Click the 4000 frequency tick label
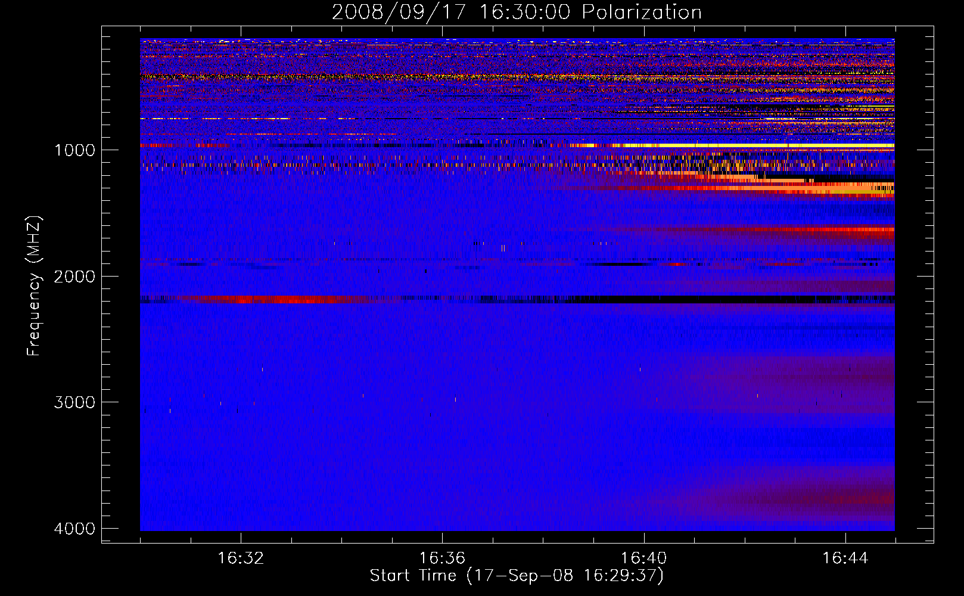 coord(75,528)
